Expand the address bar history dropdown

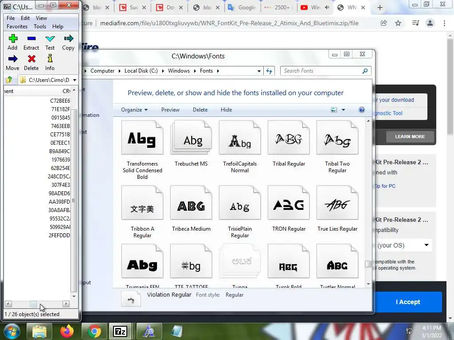click(x=259, y=71)
